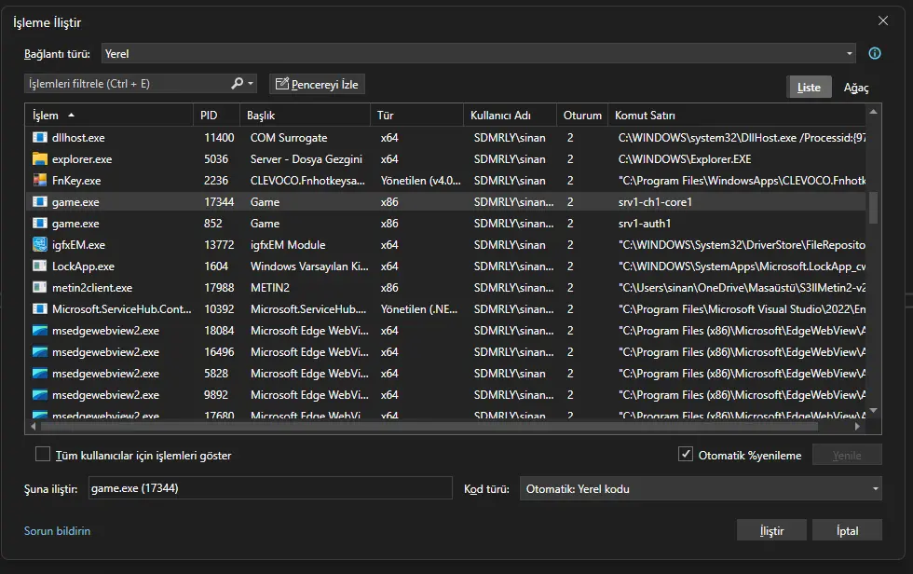Click the msedgewebview2.exe icon with PID 16496
The width and height of the screenshot is (913, 574).
click(39, 351)
